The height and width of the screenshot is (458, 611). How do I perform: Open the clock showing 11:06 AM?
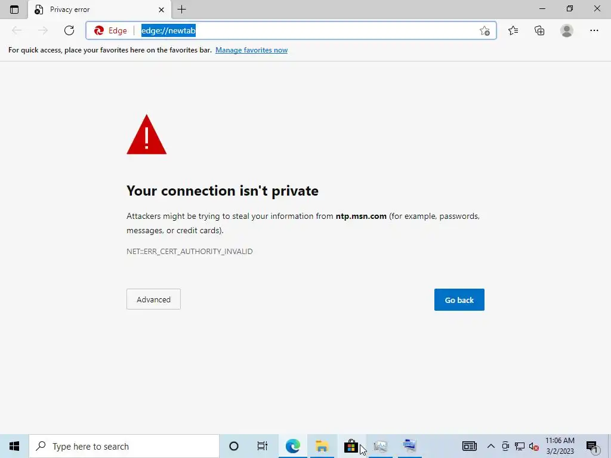(x=560, y=446)
